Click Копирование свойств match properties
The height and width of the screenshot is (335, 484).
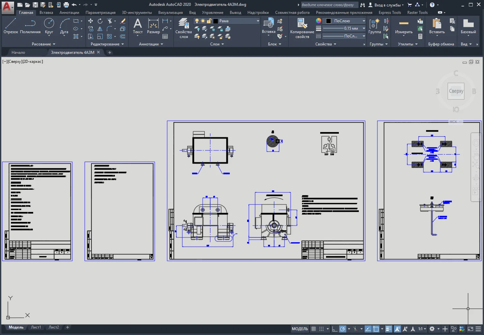[302, 28]
